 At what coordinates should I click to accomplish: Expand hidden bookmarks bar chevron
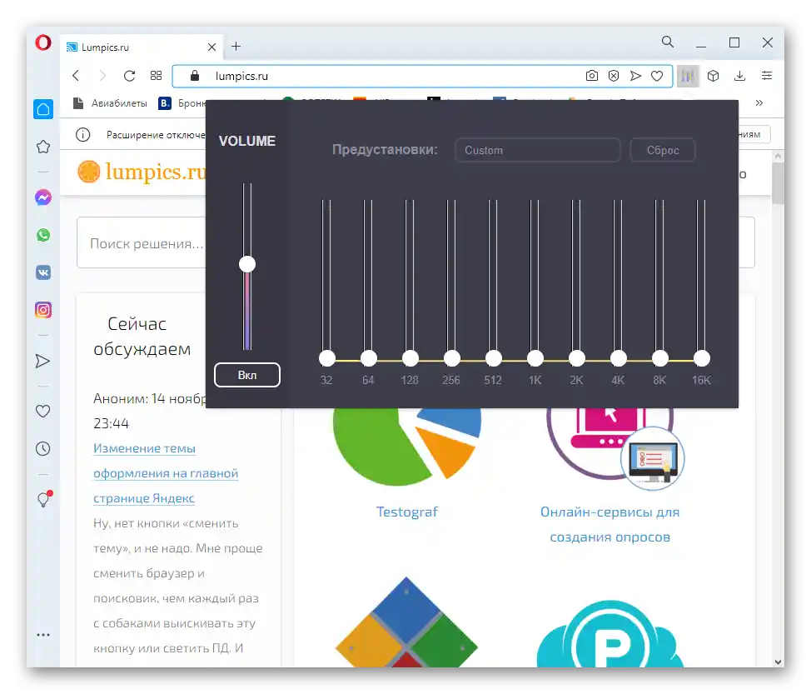(x=759, y=103)
